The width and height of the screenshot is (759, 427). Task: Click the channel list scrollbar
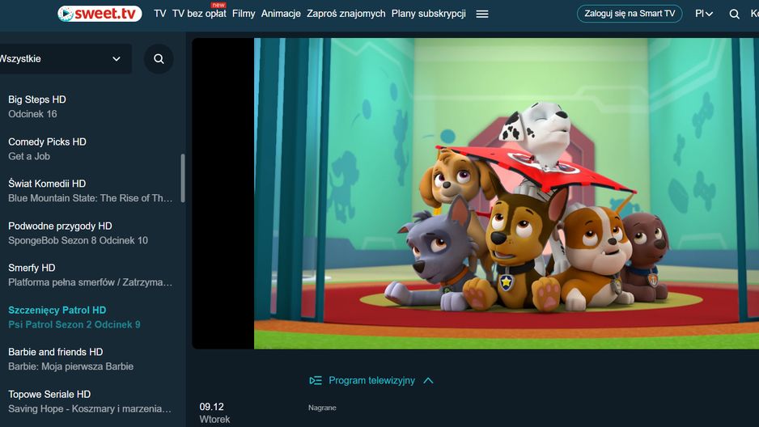183,178
